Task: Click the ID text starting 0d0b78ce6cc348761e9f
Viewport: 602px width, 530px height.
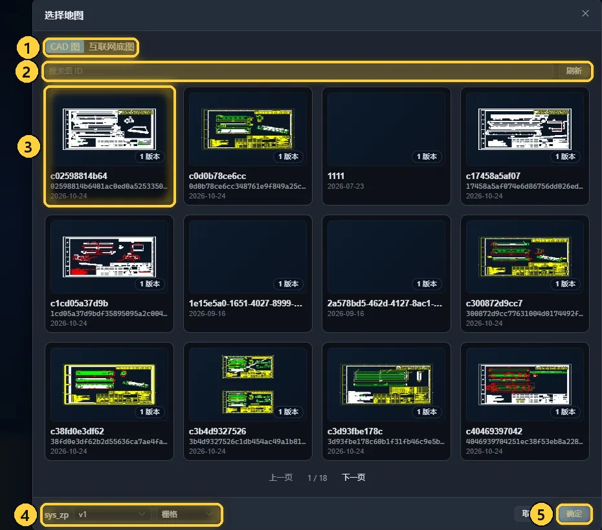Action: pyautogui.click(x=247, y=186)
